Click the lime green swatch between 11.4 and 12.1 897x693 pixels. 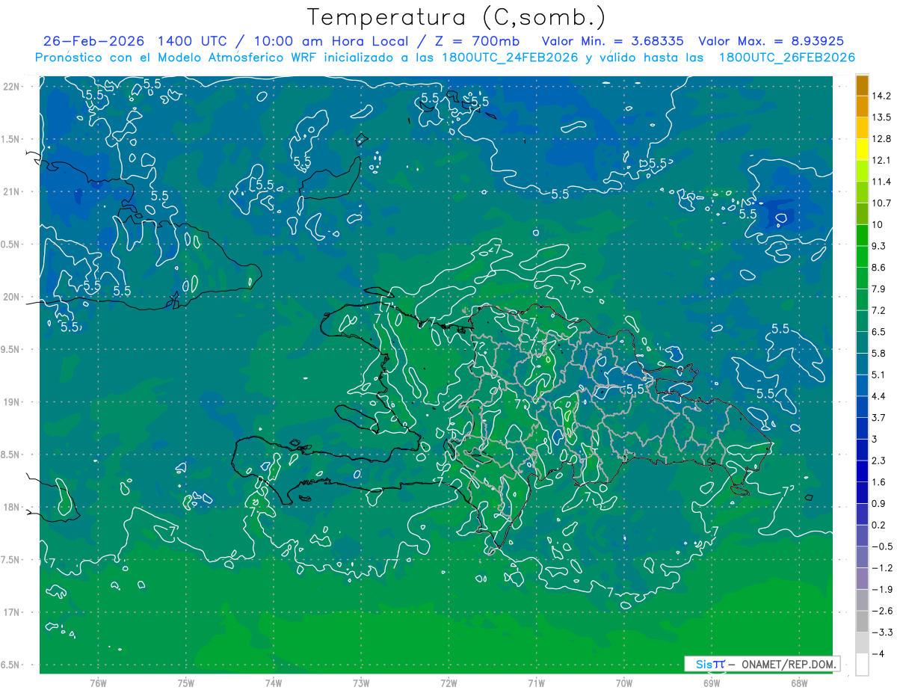coord(862,171)
